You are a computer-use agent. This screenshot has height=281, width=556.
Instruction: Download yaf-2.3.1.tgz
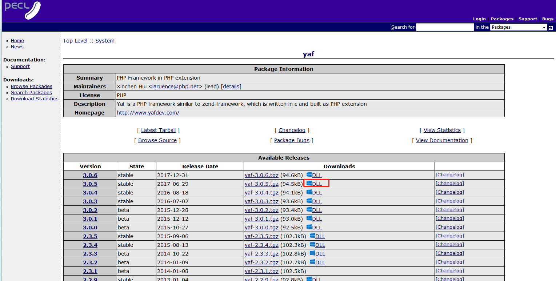tap(261, 271)
